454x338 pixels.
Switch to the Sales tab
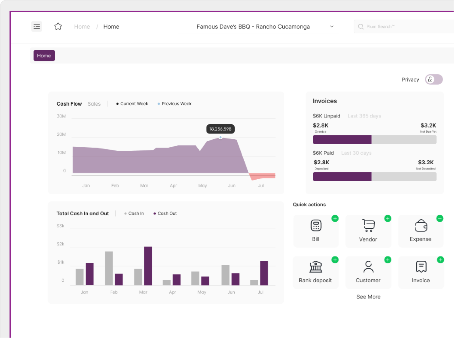(x=94, y=104)
